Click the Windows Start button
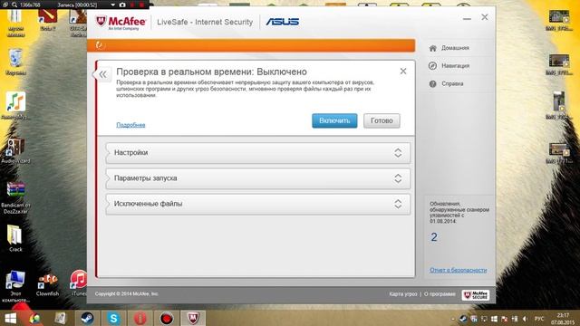The width and height of the screenshot is (580, 326). click(x=10, y=318)
